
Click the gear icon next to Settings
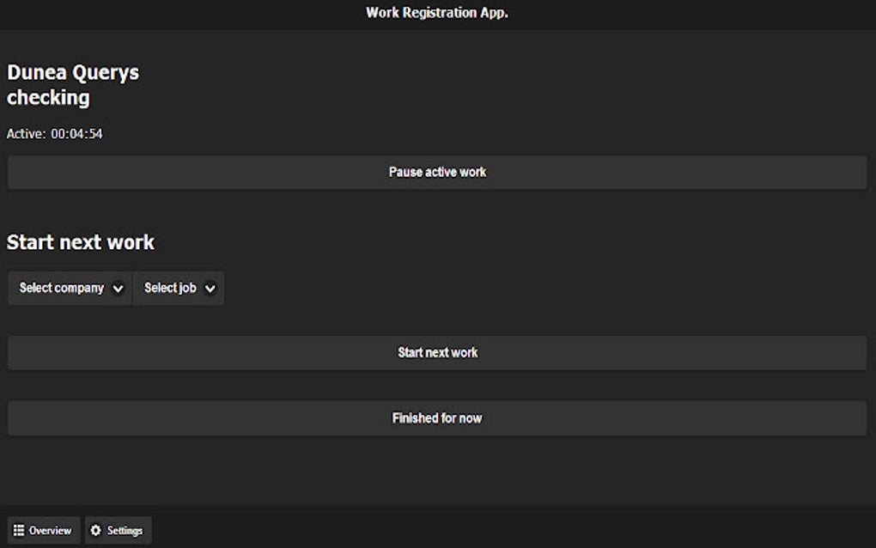97,530
